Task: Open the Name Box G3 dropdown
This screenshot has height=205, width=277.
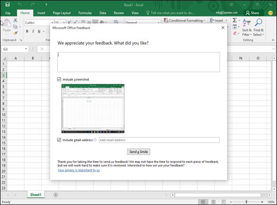Action: [x=26, y=49]
